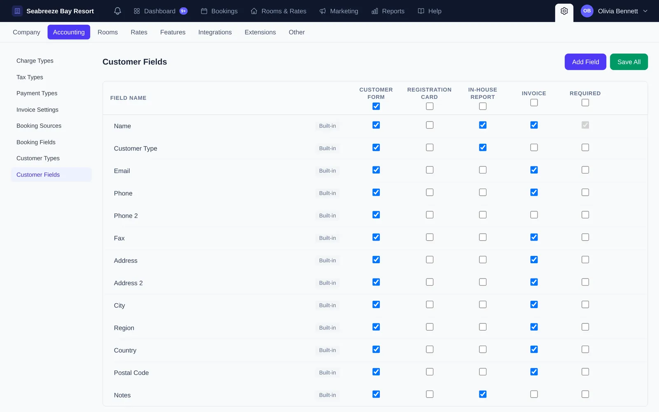Open the Reports menu
The height and width of the screenshot is (412, 659).
click(388, 11)
